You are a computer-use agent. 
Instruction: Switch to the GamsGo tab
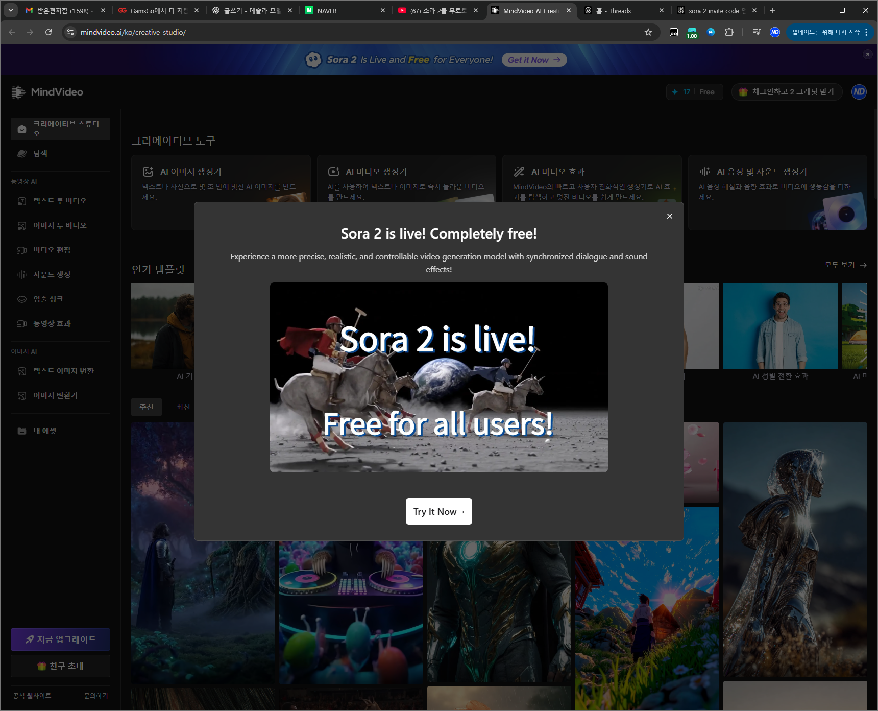158,10
